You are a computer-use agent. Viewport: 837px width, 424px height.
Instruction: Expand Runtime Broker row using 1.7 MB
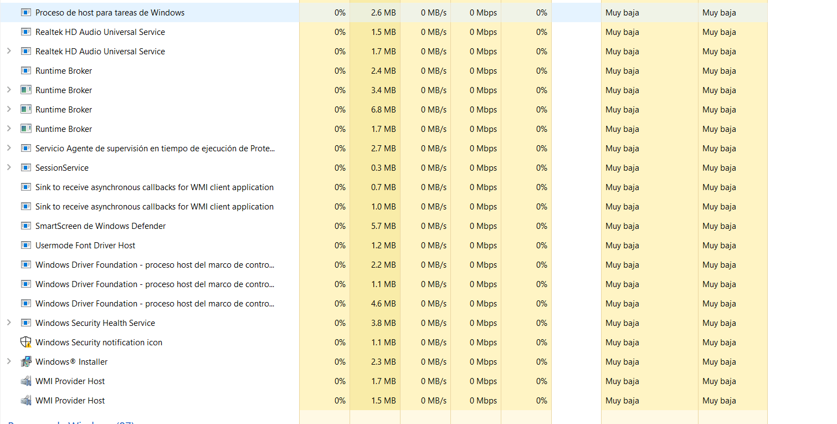[8, 129]
